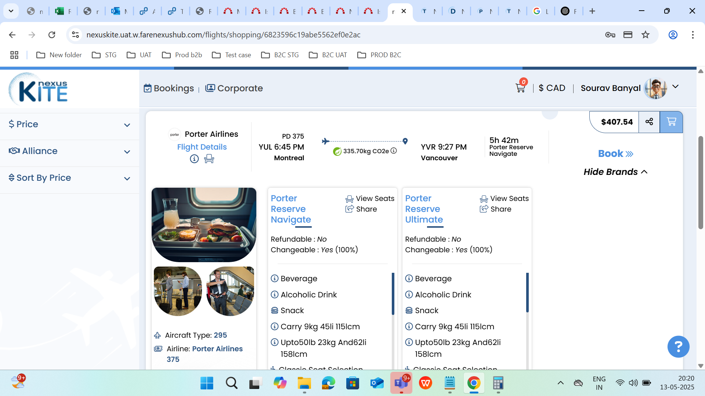Show hidden system tray icons
The height and width of the screenshot is (396, 705).
pyautogui.click(x=560, y=383)
